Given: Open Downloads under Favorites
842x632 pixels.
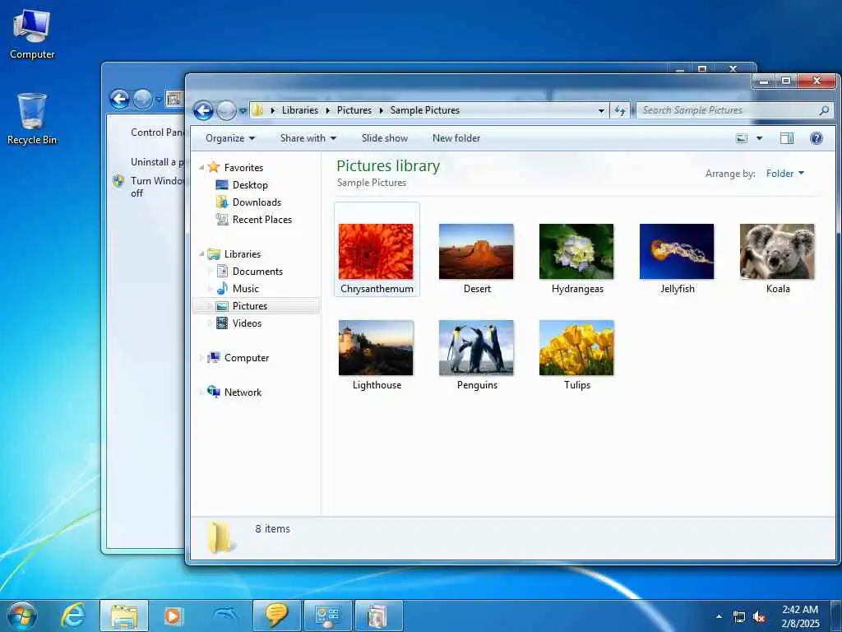Looking at the screenshot, I should point(257,202).
